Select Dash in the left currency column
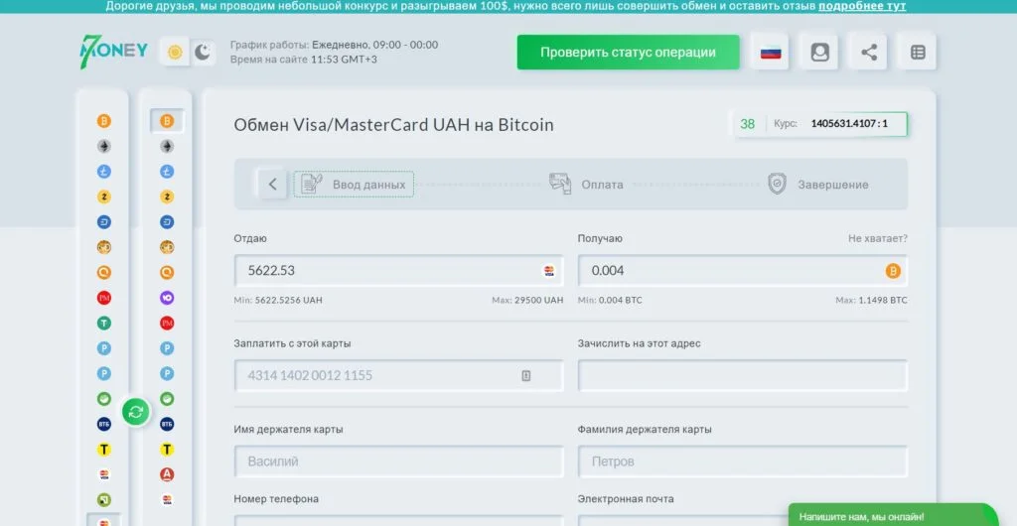This screenshot has width=1017, height=526. 103,222
